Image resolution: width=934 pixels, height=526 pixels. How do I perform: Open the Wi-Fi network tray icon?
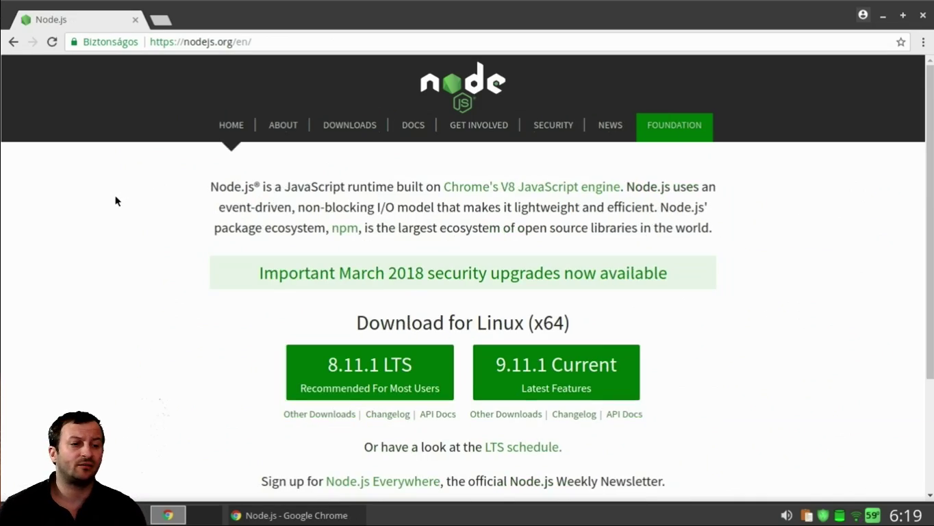click(x=856, y=515)
